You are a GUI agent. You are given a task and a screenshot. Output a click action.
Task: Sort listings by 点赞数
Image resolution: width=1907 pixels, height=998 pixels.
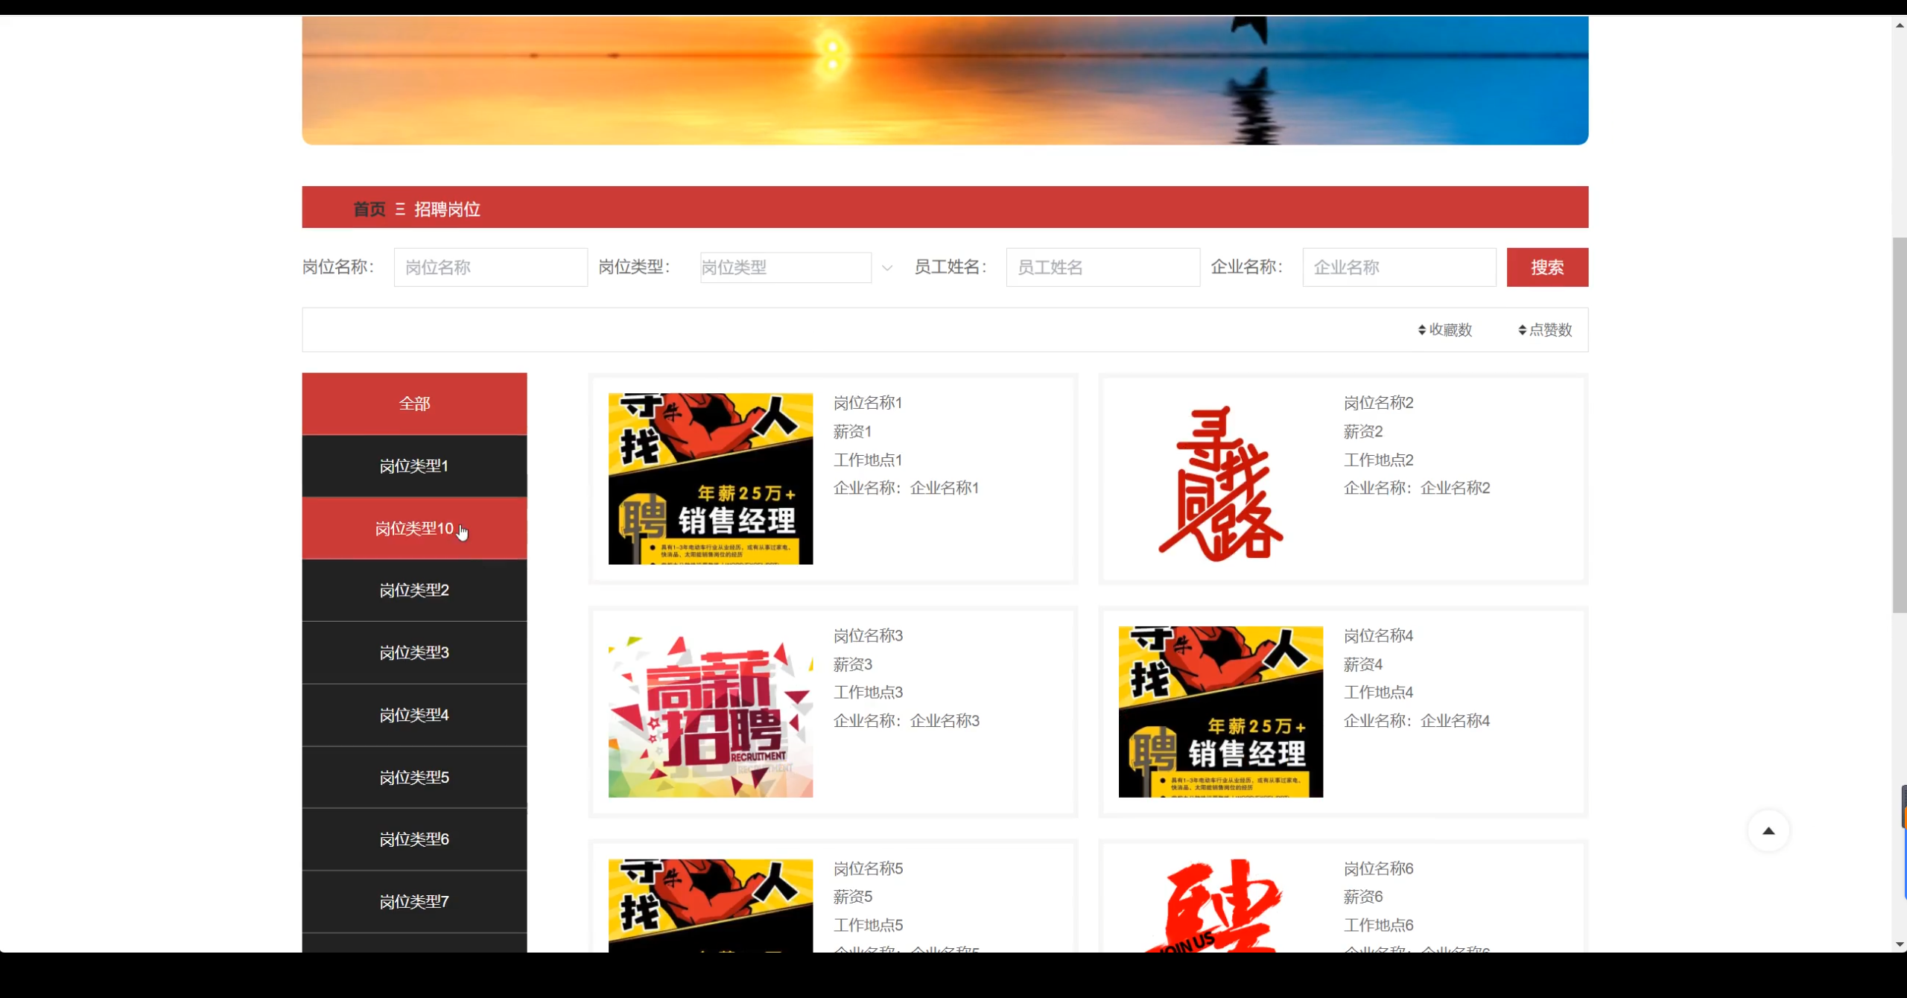pos(1545,330)
